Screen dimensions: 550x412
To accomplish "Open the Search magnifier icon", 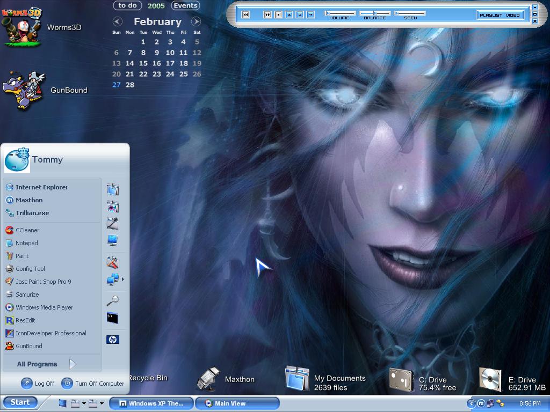I will [x=113, y=301].
